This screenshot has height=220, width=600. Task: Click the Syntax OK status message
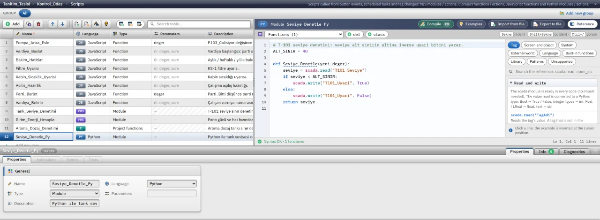coord(284,141)
